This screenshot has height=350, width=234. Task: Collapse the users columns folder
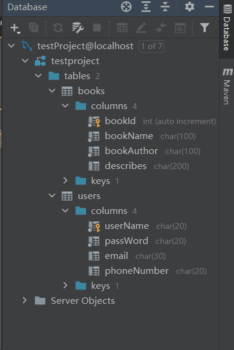[x=65, y=210]
